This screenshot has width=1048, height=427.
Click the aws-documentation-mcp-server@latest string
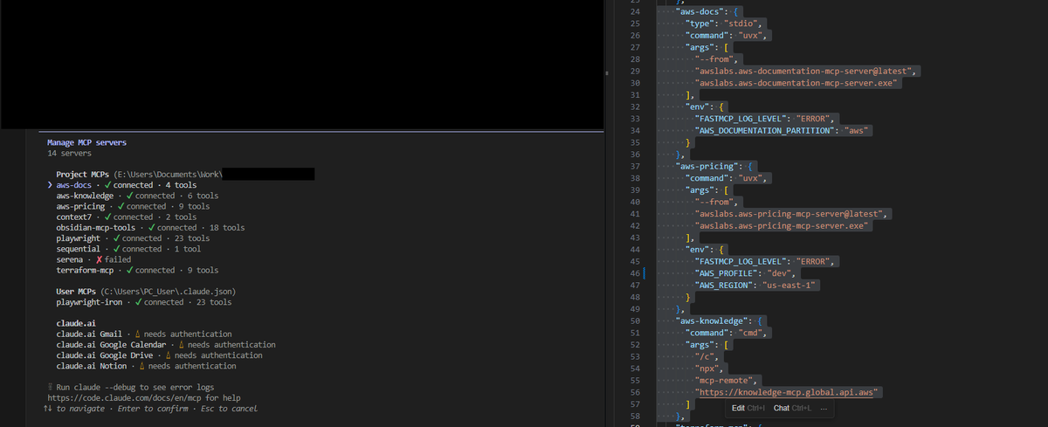coord(805,70)
